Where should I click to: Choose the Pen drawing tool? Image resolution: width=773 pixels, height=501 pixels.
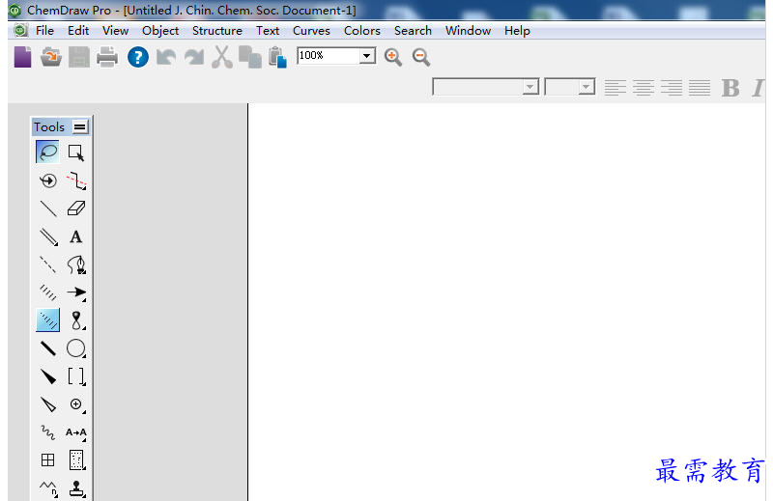click(x=76, y=264)
